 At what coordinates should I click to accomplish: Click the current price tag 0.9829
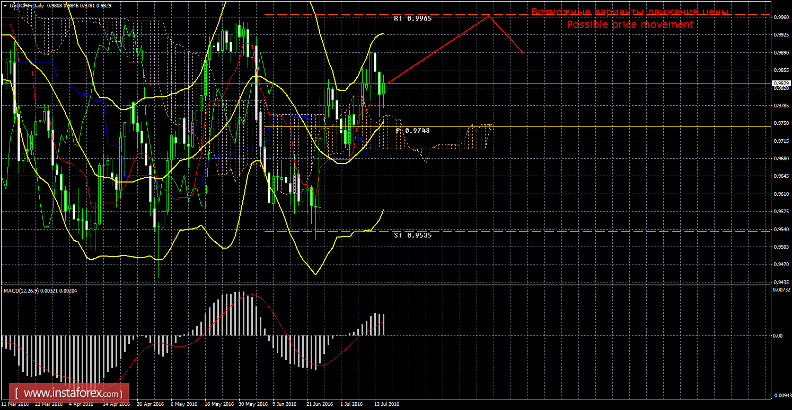(781, 84)
